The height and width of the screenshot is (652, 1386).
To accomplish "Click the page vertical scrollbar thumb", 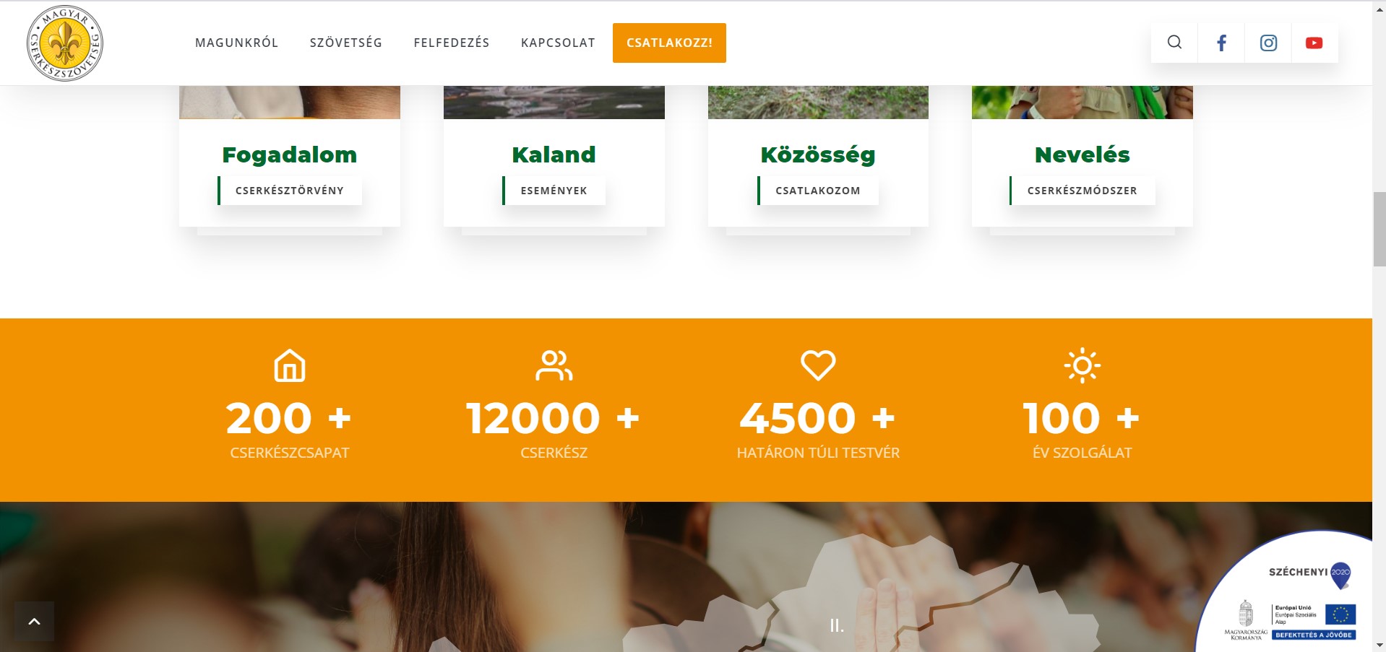I will 1379,230.
